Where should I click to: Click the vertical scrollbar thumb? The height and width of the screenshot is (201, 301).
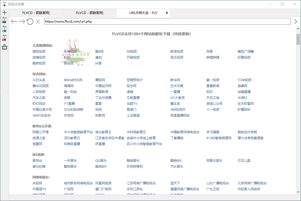tap(298, 39)
